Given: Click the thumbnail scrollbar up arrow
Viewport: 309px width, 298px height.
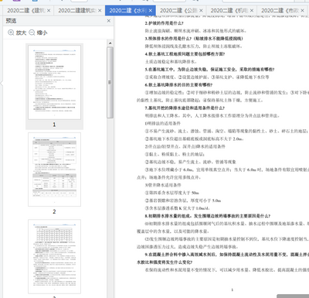Looking at the screenshot, I should coord(110,43).
